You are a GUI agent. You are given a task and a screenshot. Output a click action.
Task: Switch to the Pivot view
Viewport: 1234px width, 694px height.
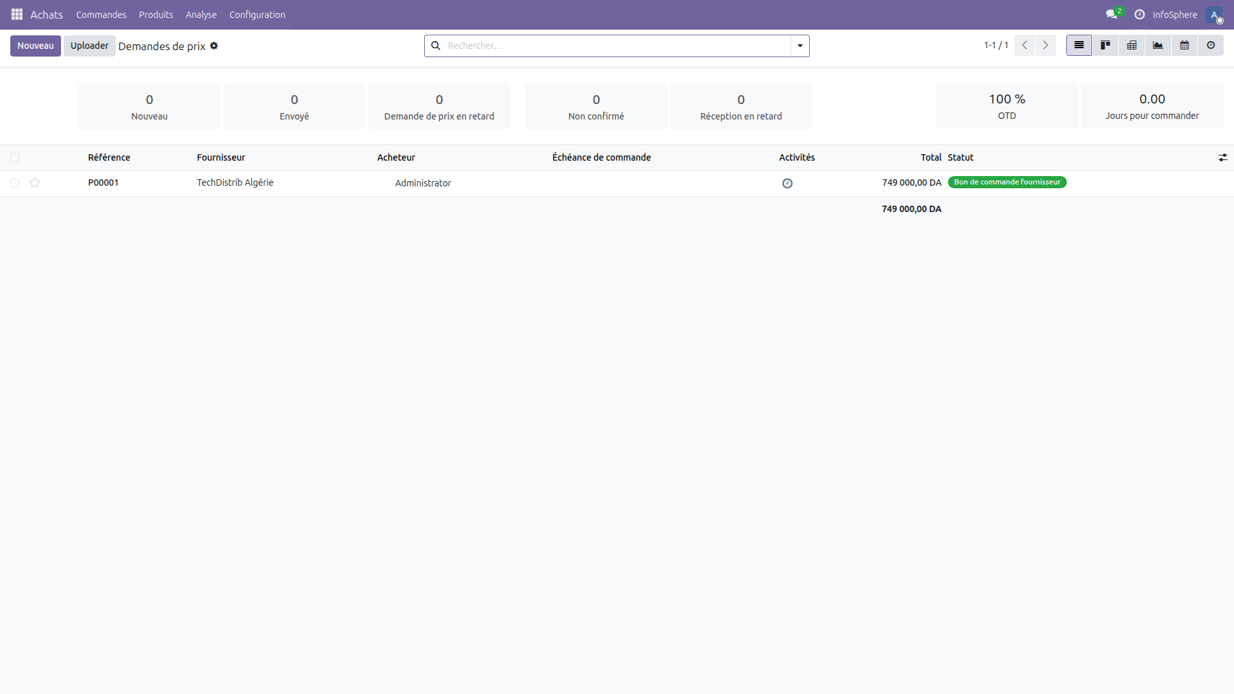[x=1132, y=45]
